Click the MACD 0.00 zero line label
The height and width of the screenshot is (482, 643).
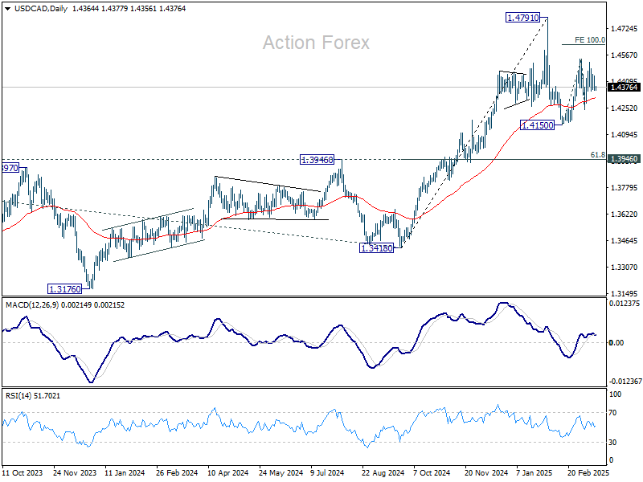(x=616, y=343)
